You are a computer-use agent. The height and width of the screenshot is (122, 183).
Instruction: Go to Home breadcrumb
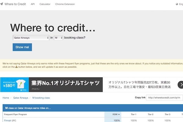point(6,98)
